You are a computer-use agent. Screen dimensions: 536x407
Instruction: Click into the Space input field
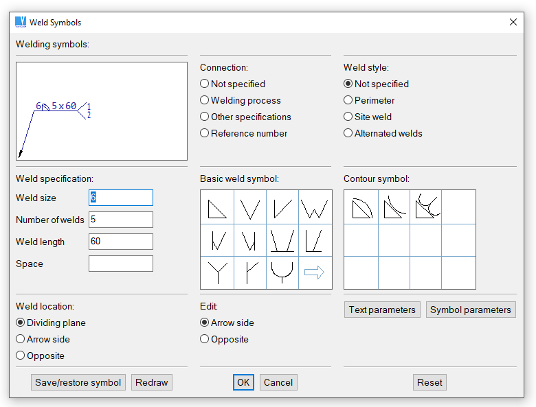[121, 264]
